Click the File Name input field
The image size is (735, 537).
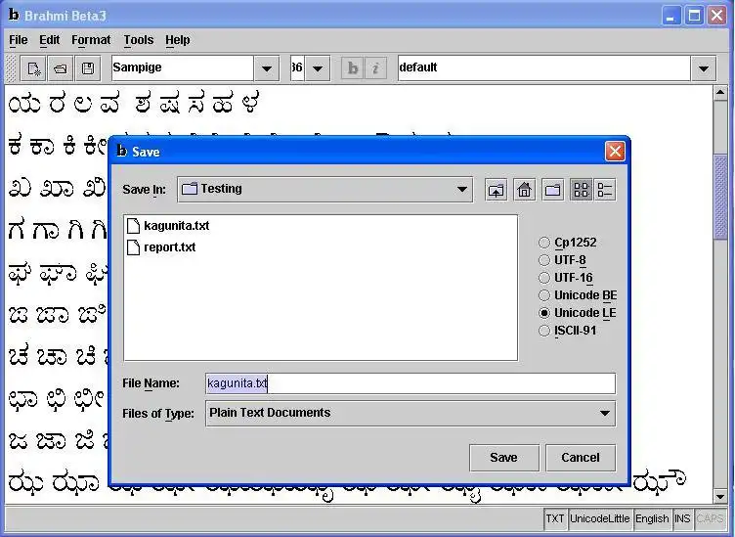tap(411, 383)
